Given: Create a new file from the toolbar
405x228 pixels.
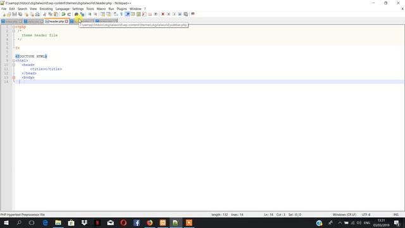Looking at the screenshot, I should coord(4,14).
